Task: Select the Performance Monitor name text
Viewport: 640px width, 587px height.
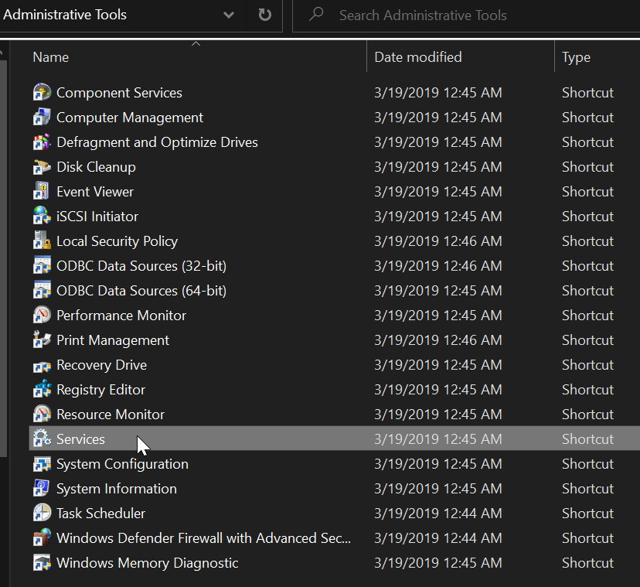Action: point(121,316)
